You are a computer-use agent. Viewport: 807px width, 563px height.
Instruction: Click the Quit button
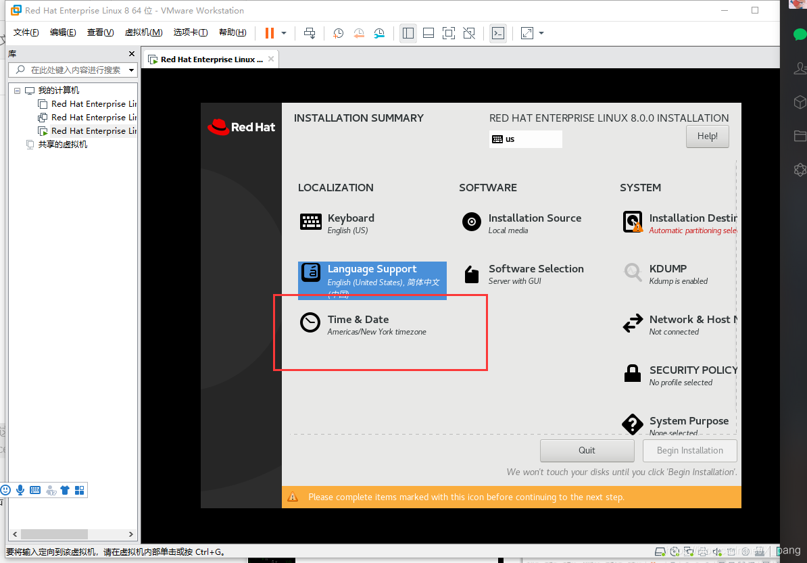pos(587,451)
